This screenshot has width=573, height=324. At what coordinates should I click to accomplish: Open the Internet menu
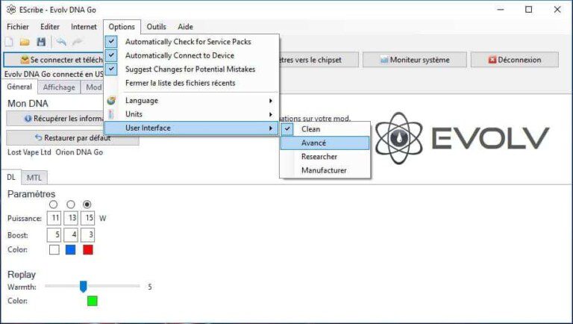pyautogui.click(x=84, y=27)
